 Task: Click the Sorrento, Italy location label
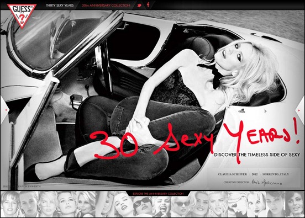click(x=276, y=174)
